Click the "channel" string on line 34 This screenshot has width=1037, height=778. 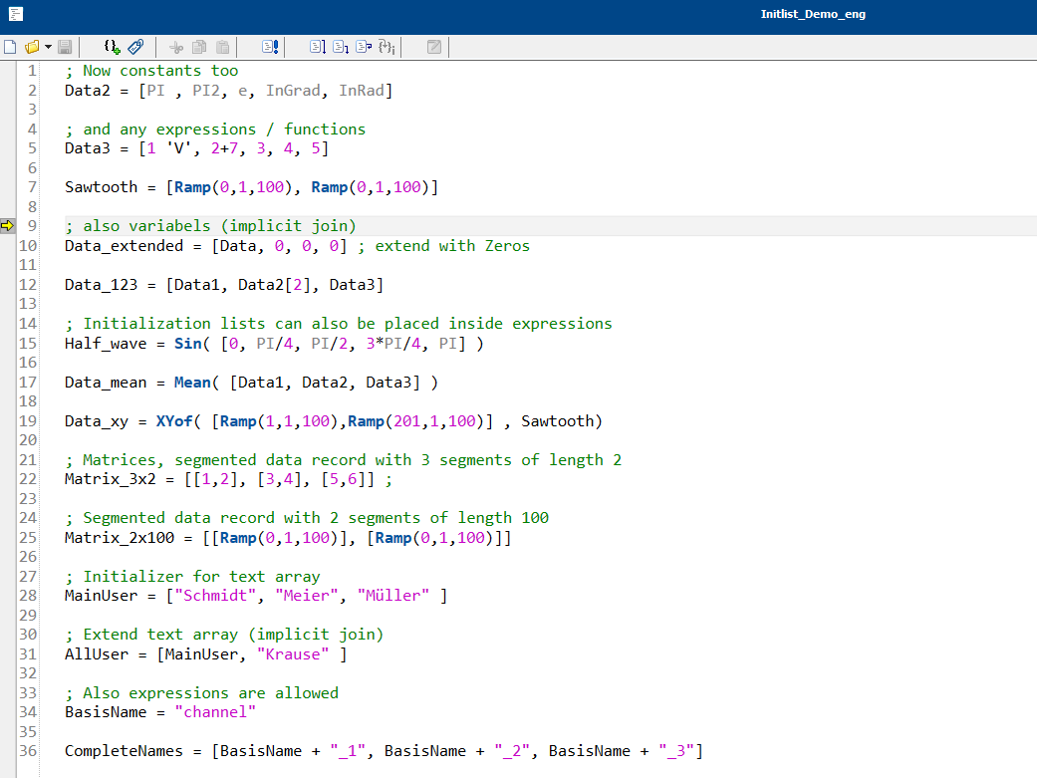[x=215, y=712]
